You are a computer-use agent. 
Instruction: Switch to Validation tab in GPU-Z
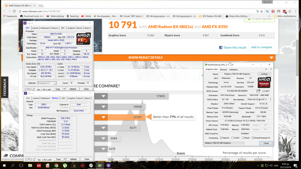point(233,70)
